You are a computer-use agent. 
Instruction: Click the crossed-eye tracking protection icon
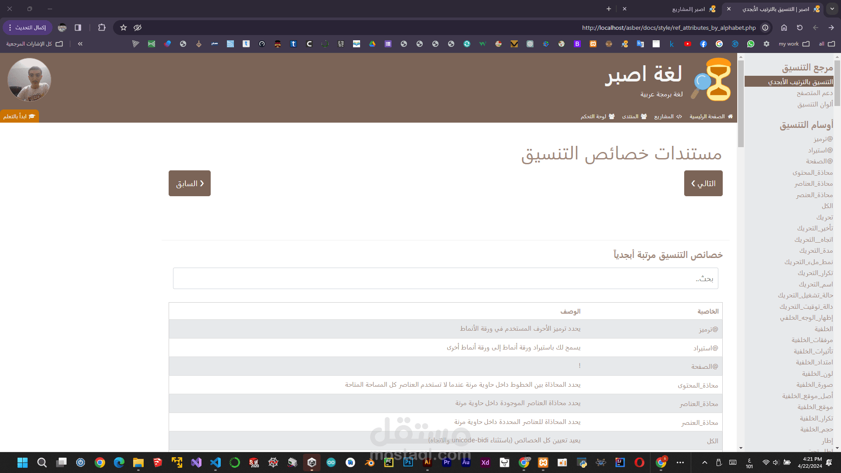[138, 28]
